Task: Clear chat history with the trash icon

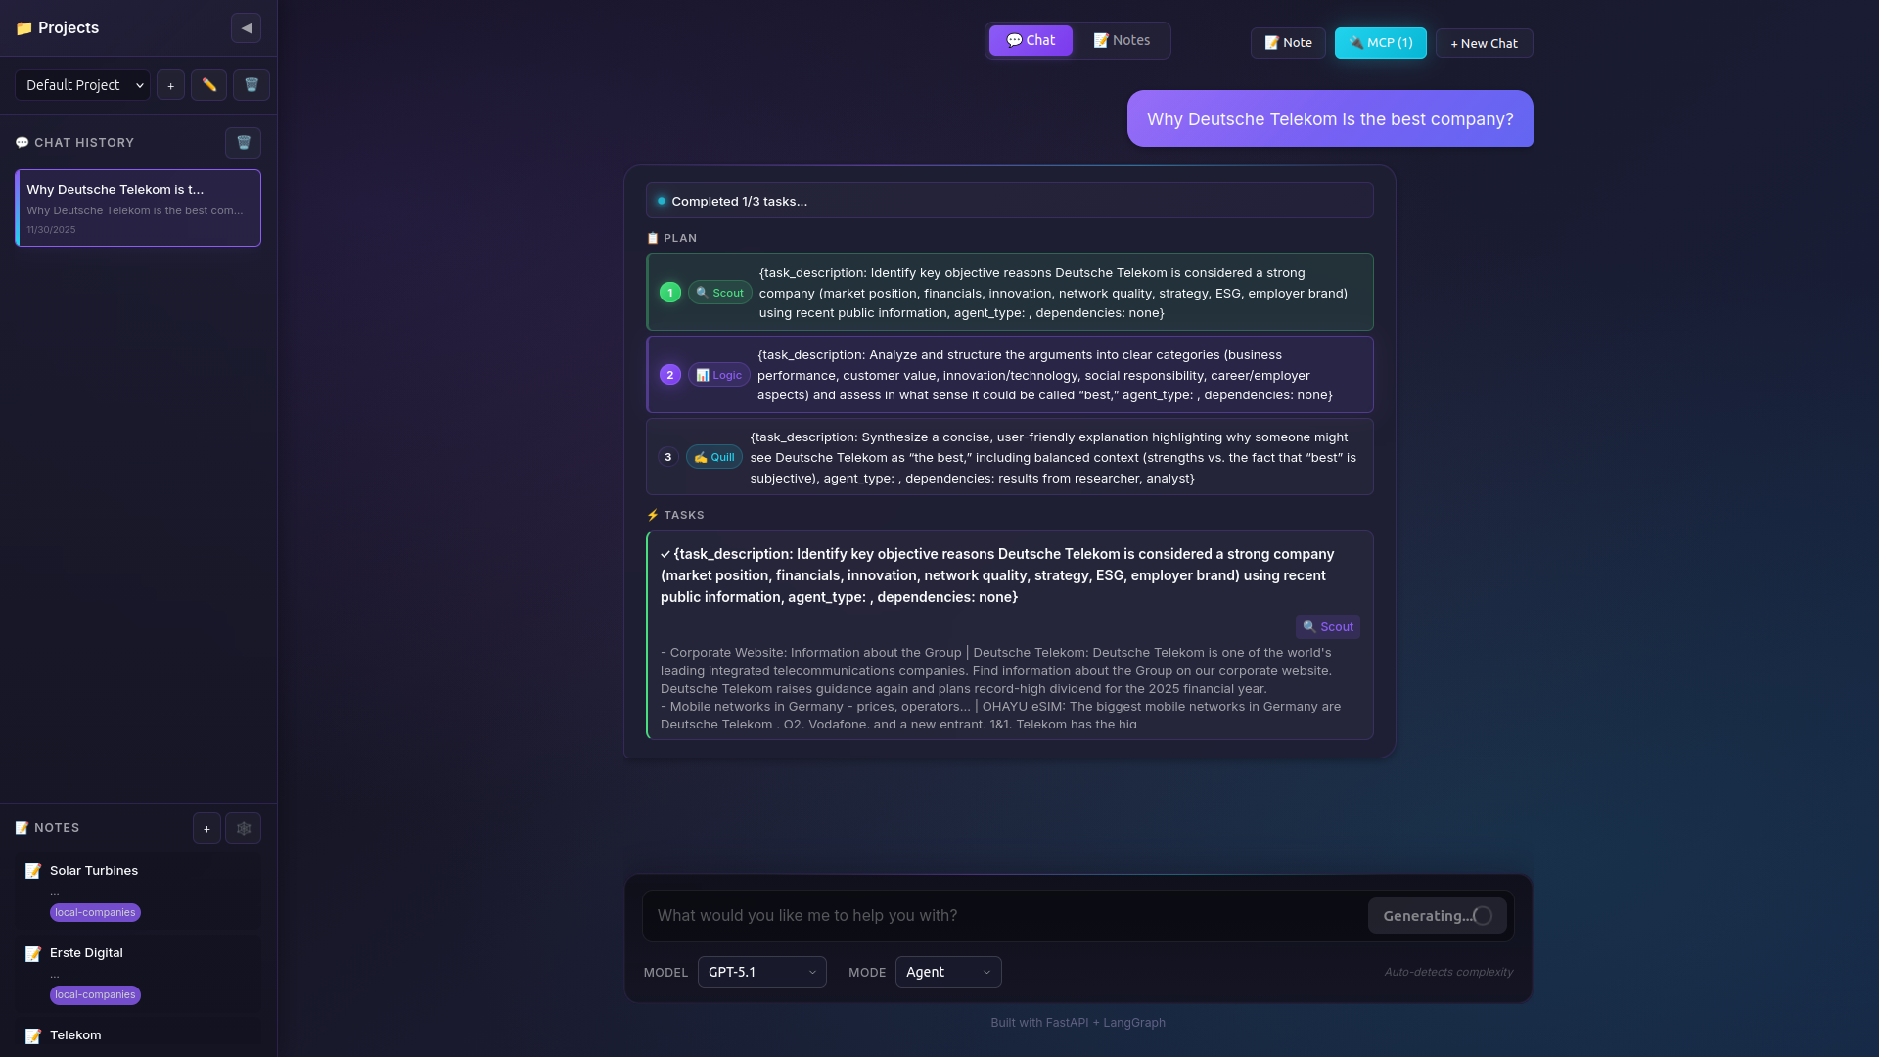Action: [x=243, y=143]
